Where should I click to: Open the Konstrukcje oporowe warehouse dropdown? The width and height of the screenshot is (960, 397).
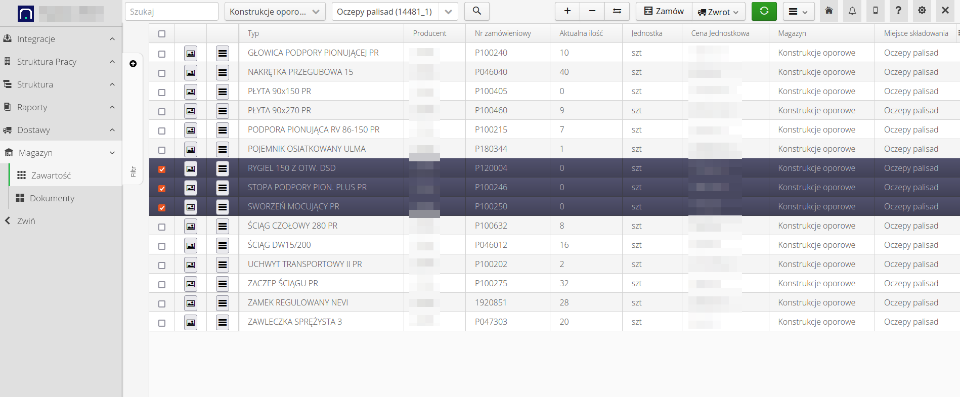tap(275, 12)
